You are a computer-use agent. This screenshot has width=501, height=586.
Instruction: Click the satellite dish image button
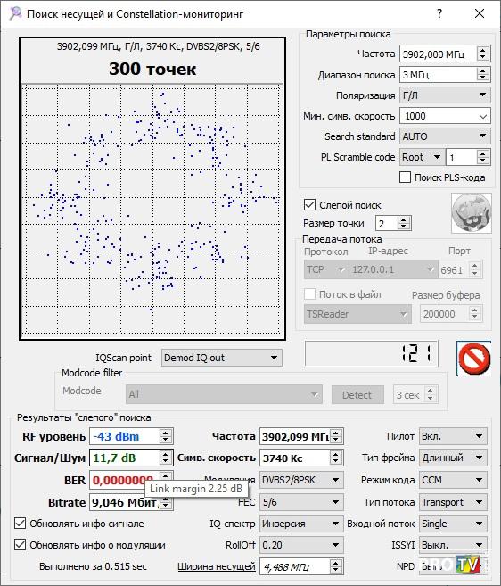pyautogui.click(x=471, y=213)
